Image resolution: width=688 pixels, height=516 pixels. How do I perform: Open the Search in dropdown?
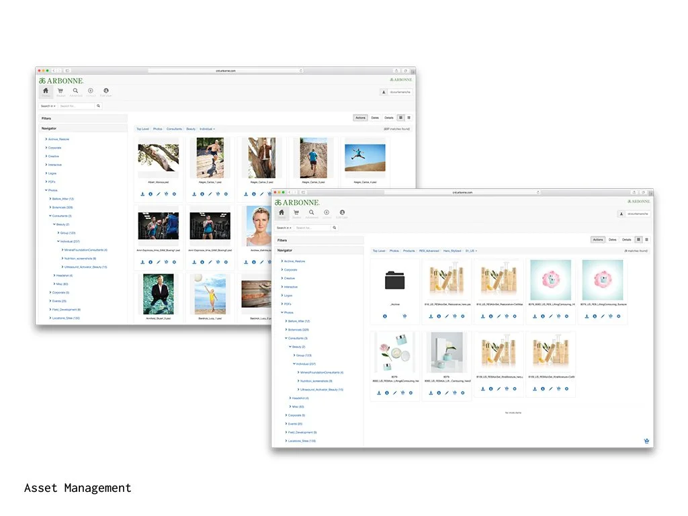pos(285,228)
